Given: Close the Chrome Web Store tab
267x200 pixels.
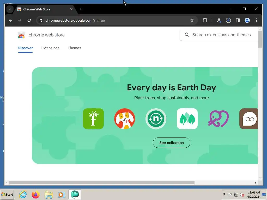Looking at the screenshot, I should pyautogui.click(x=71, y=9).
